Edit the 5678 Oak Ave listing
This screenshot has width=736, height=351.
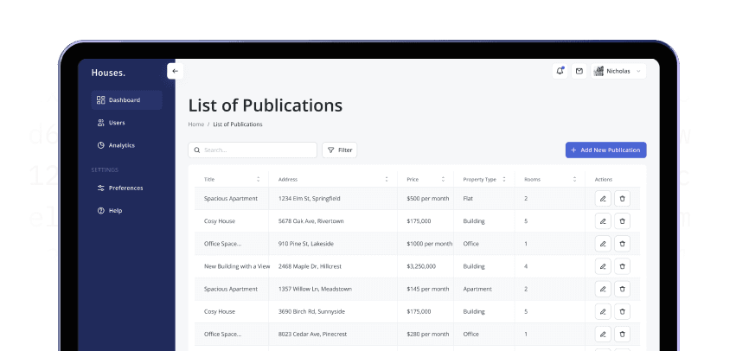pyautogui.click(x=603, y=221)
